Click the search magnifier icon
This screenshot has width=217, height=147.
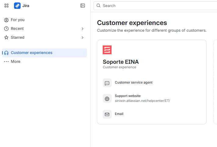[x=98, y=5]
